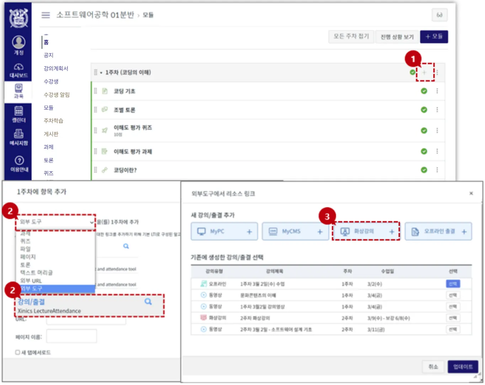Click the plus sign on 오프라인 출결
485x385 pixels.
pyautogui.click(x=464, y=232)
